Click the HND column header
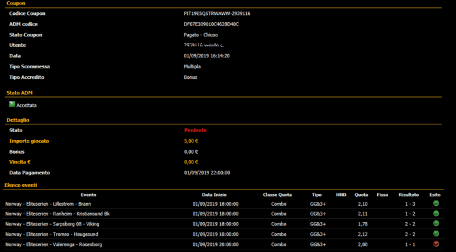Screen dimensions: 456x252 click(341, 195)
